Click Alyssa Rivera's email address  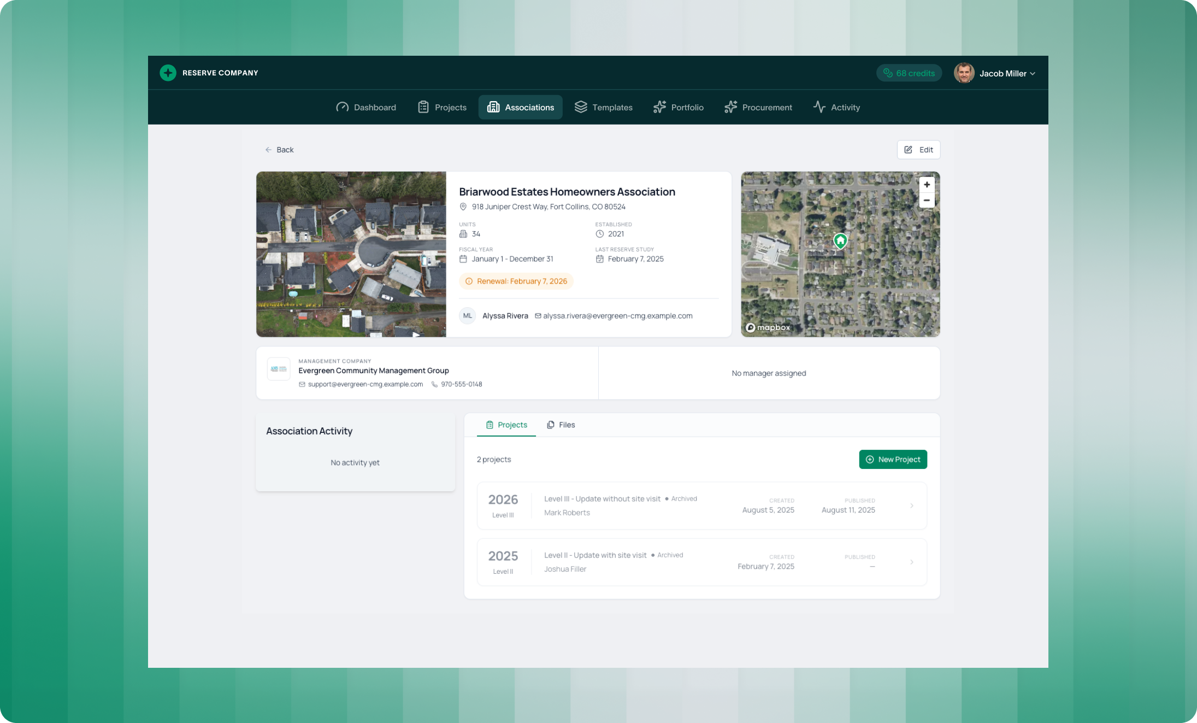[617, 316]
